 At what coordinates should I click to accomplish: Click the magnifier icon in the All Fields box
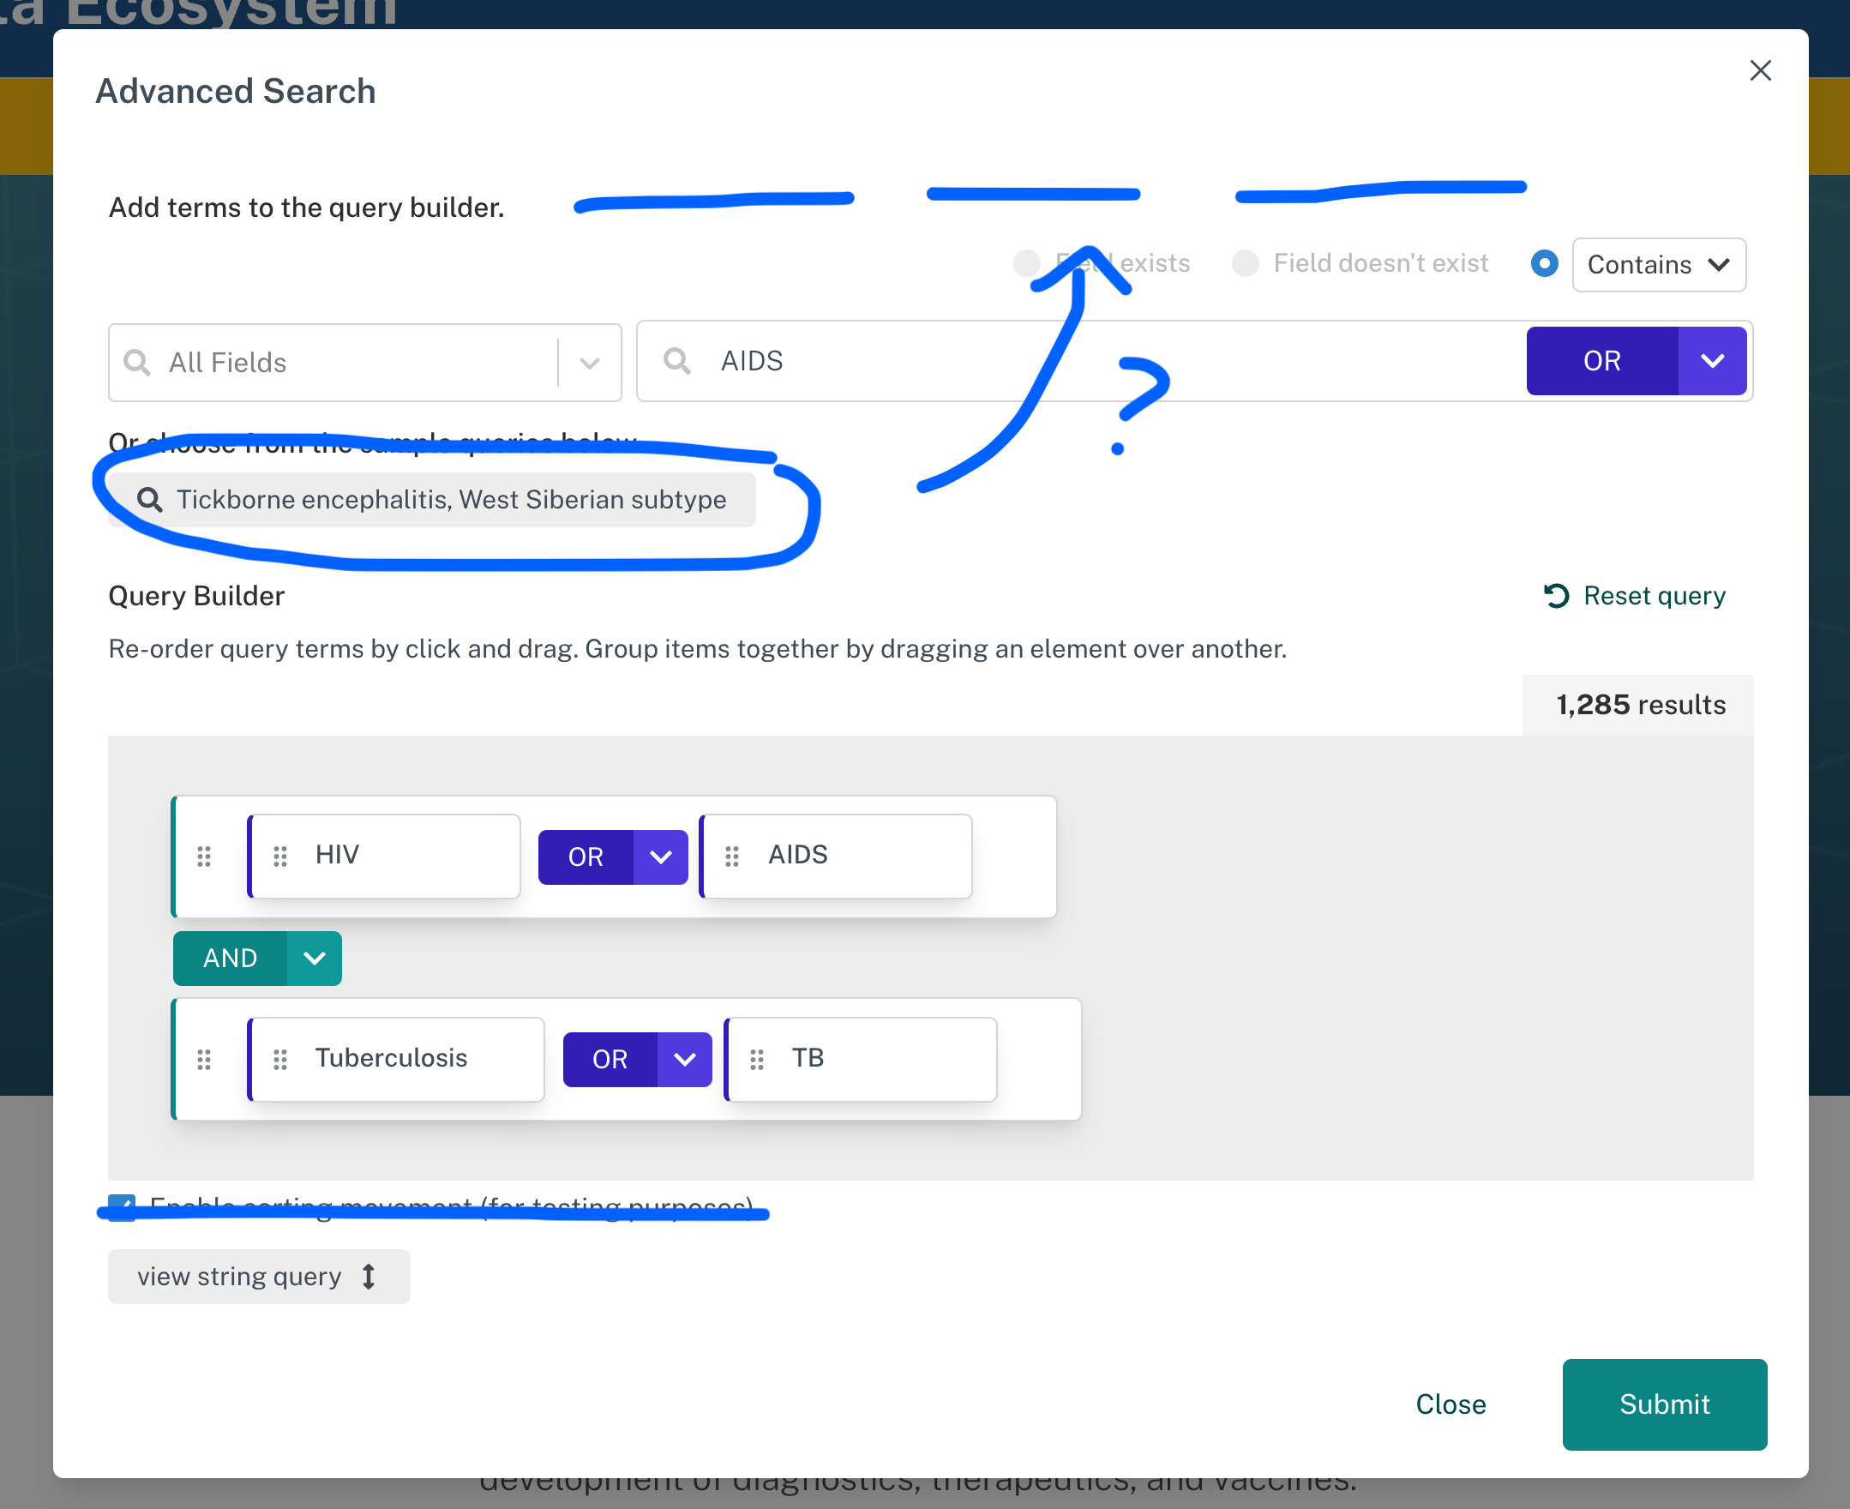(137, 363)
